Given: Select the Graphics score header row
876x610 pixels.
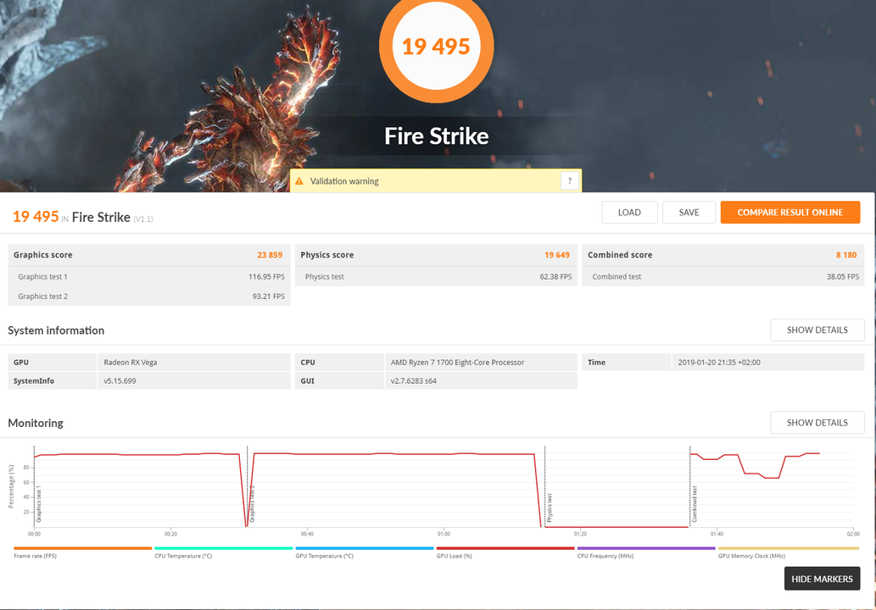Looking at the screenshot, I should point(149,255).
